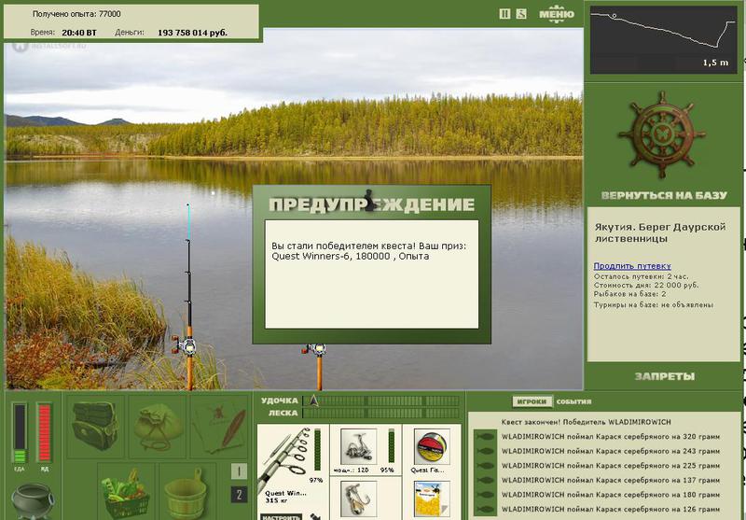746x520 pixels.
Task: Click the Стоимость дня: 22 000 руб. line
Action: click(x=646, y=285)
